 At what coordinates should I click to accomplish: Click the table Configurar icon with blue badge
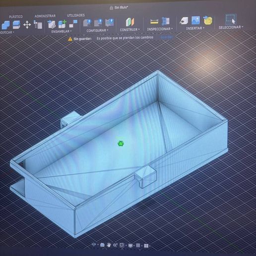[x=98, y=23]
